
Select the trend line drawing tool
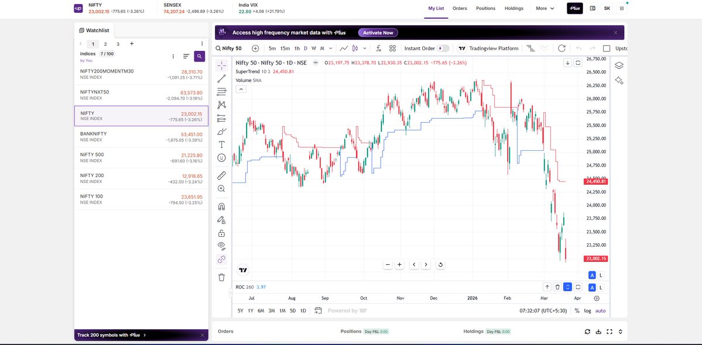pos(221,79)
